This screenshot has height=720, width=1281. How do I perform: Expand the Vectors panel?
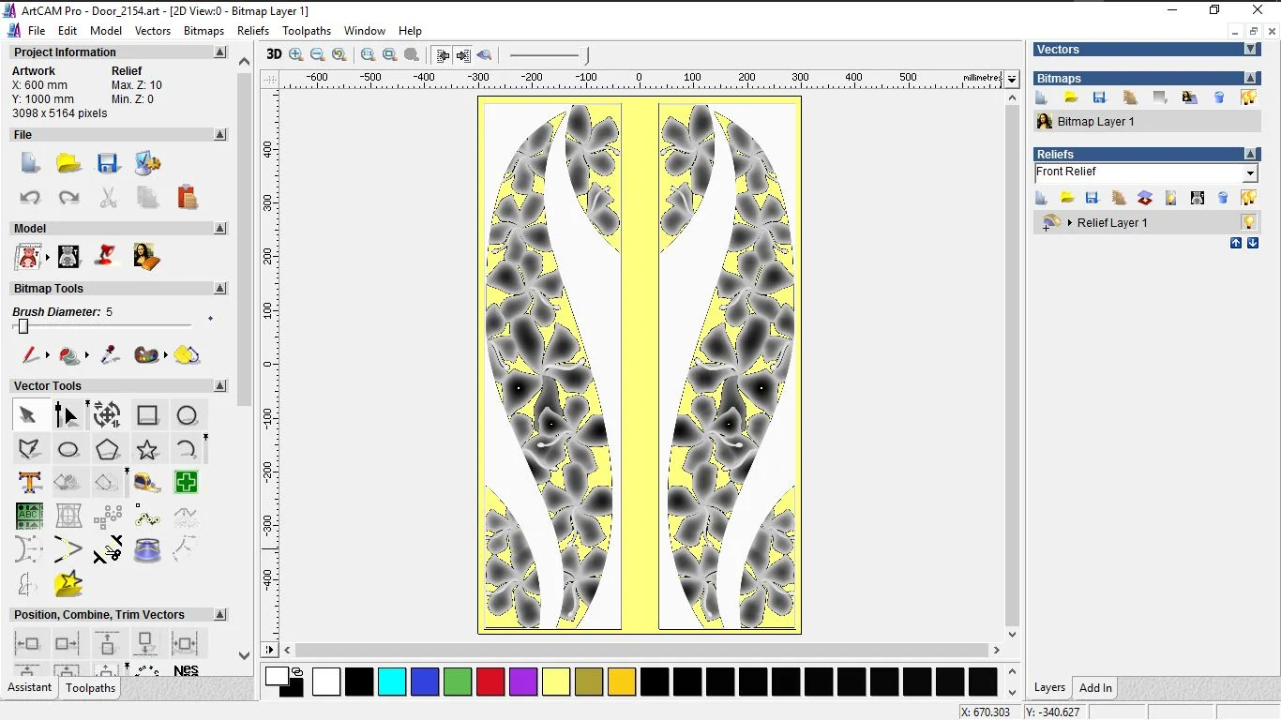pos(1250,49)
